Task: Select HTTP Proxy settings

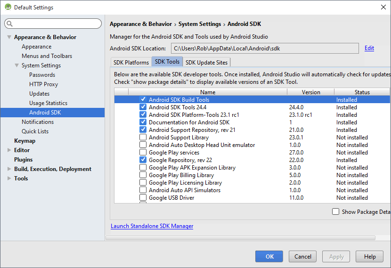Action: [44, 84]
